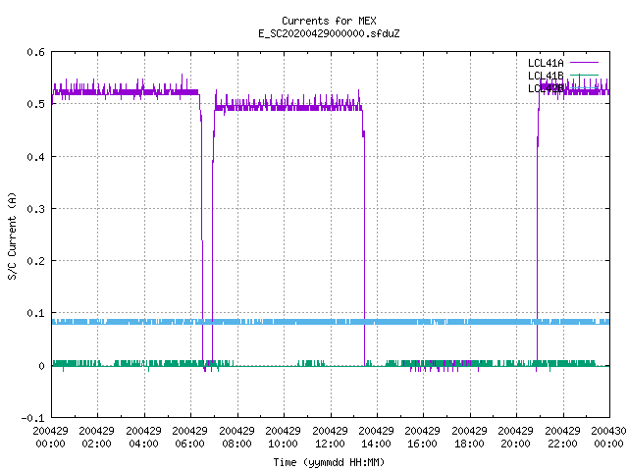
Task: Click the x-axis tick '200429 12:00'
Action: [x=330, y=437]
